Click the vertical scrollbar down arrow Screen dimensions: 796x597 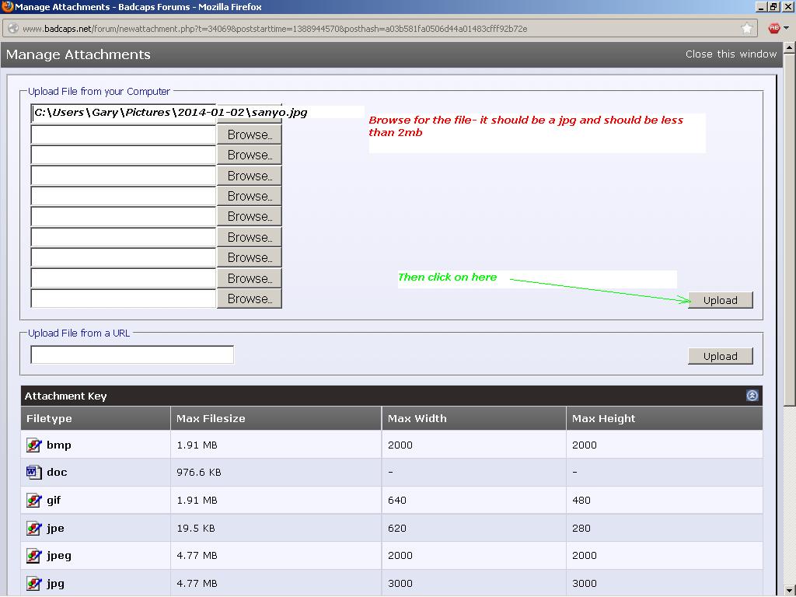point(789,589)
